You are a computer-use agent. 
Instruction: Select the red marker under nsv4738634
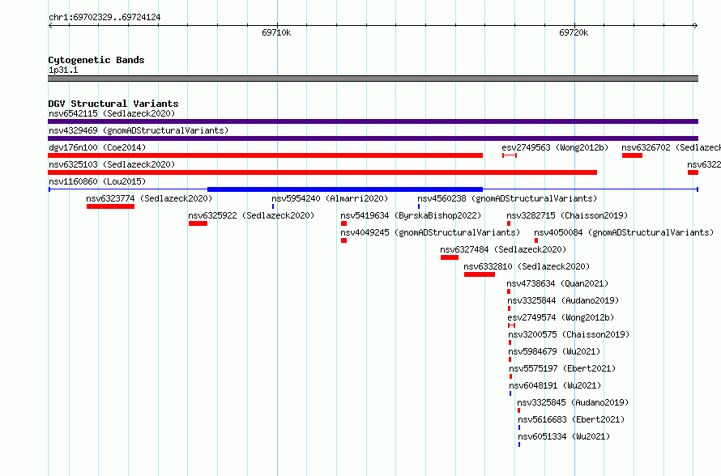(509, 291)
